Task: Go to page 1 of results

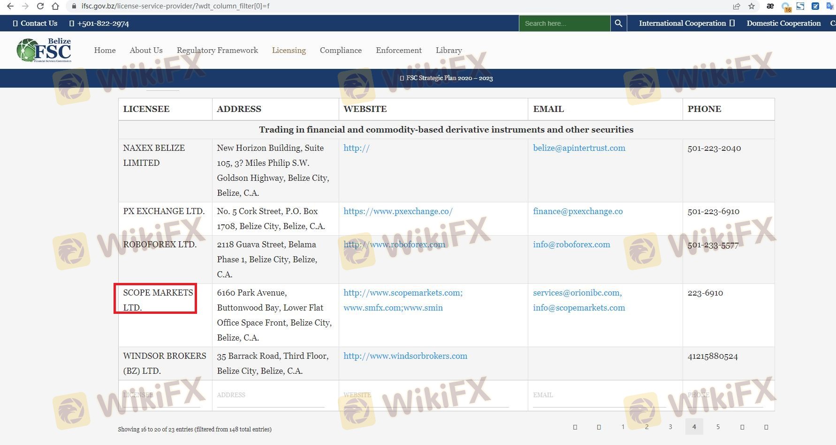Action: (x=623, y=427)
